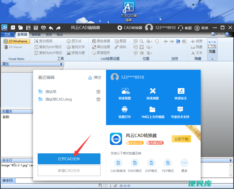The width and height of the screenshot is (234, 189).
Task: Click the save floppy disk icon
Action: pyautogui.click(x=28, y=28)
